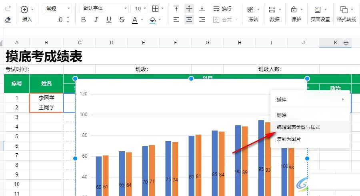Open the 默认字体 font dropdown

pos(104,8)
